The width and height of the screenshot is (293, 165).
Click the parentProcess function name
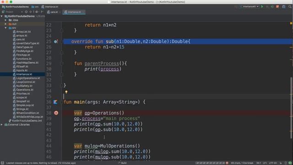tap(102, 64)
